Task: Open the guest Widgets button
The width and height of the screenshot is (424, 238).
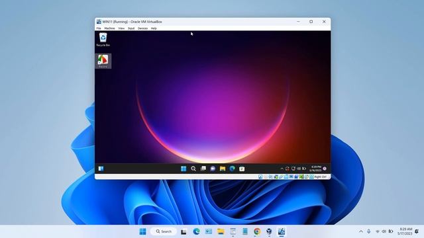Action: click(101, 169)
